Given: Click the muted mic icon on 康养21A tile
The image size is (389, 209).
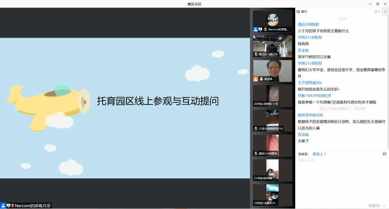Looking at the screenshot, I should 256,154.
